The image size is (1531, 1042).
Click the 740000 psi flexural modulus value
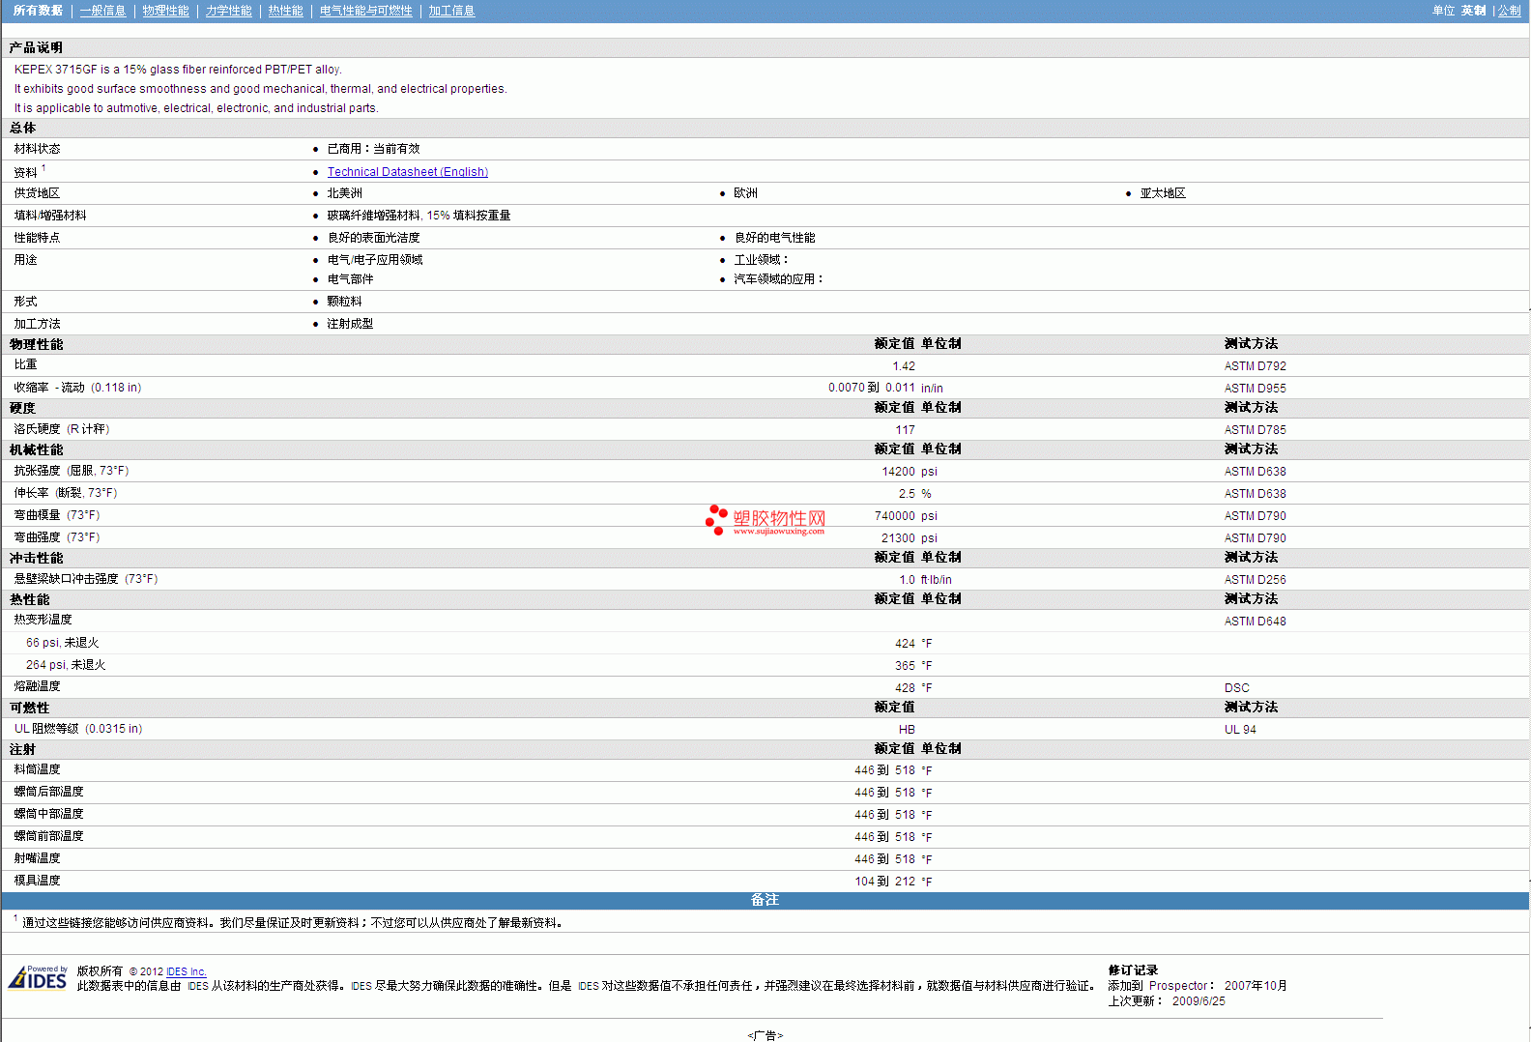(906, 516)
